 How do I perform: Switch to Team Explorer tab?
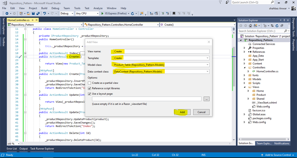pyautogui.click(x=263, y=144)
